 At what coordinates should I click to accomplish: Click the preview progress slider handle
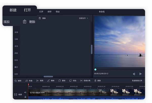pos(96,69)
